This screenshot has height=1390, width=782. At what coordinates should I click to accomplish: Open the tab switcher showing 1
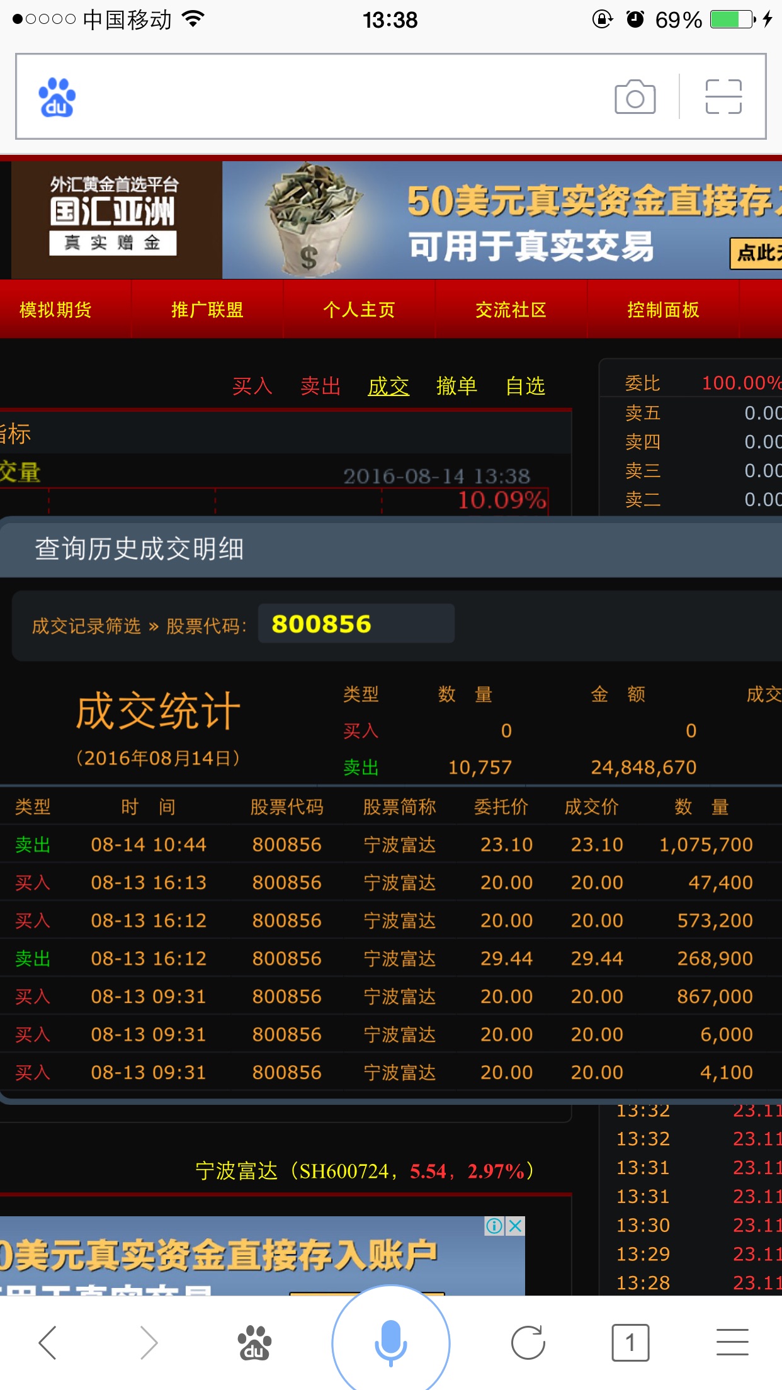click(x=630, y=1343)
